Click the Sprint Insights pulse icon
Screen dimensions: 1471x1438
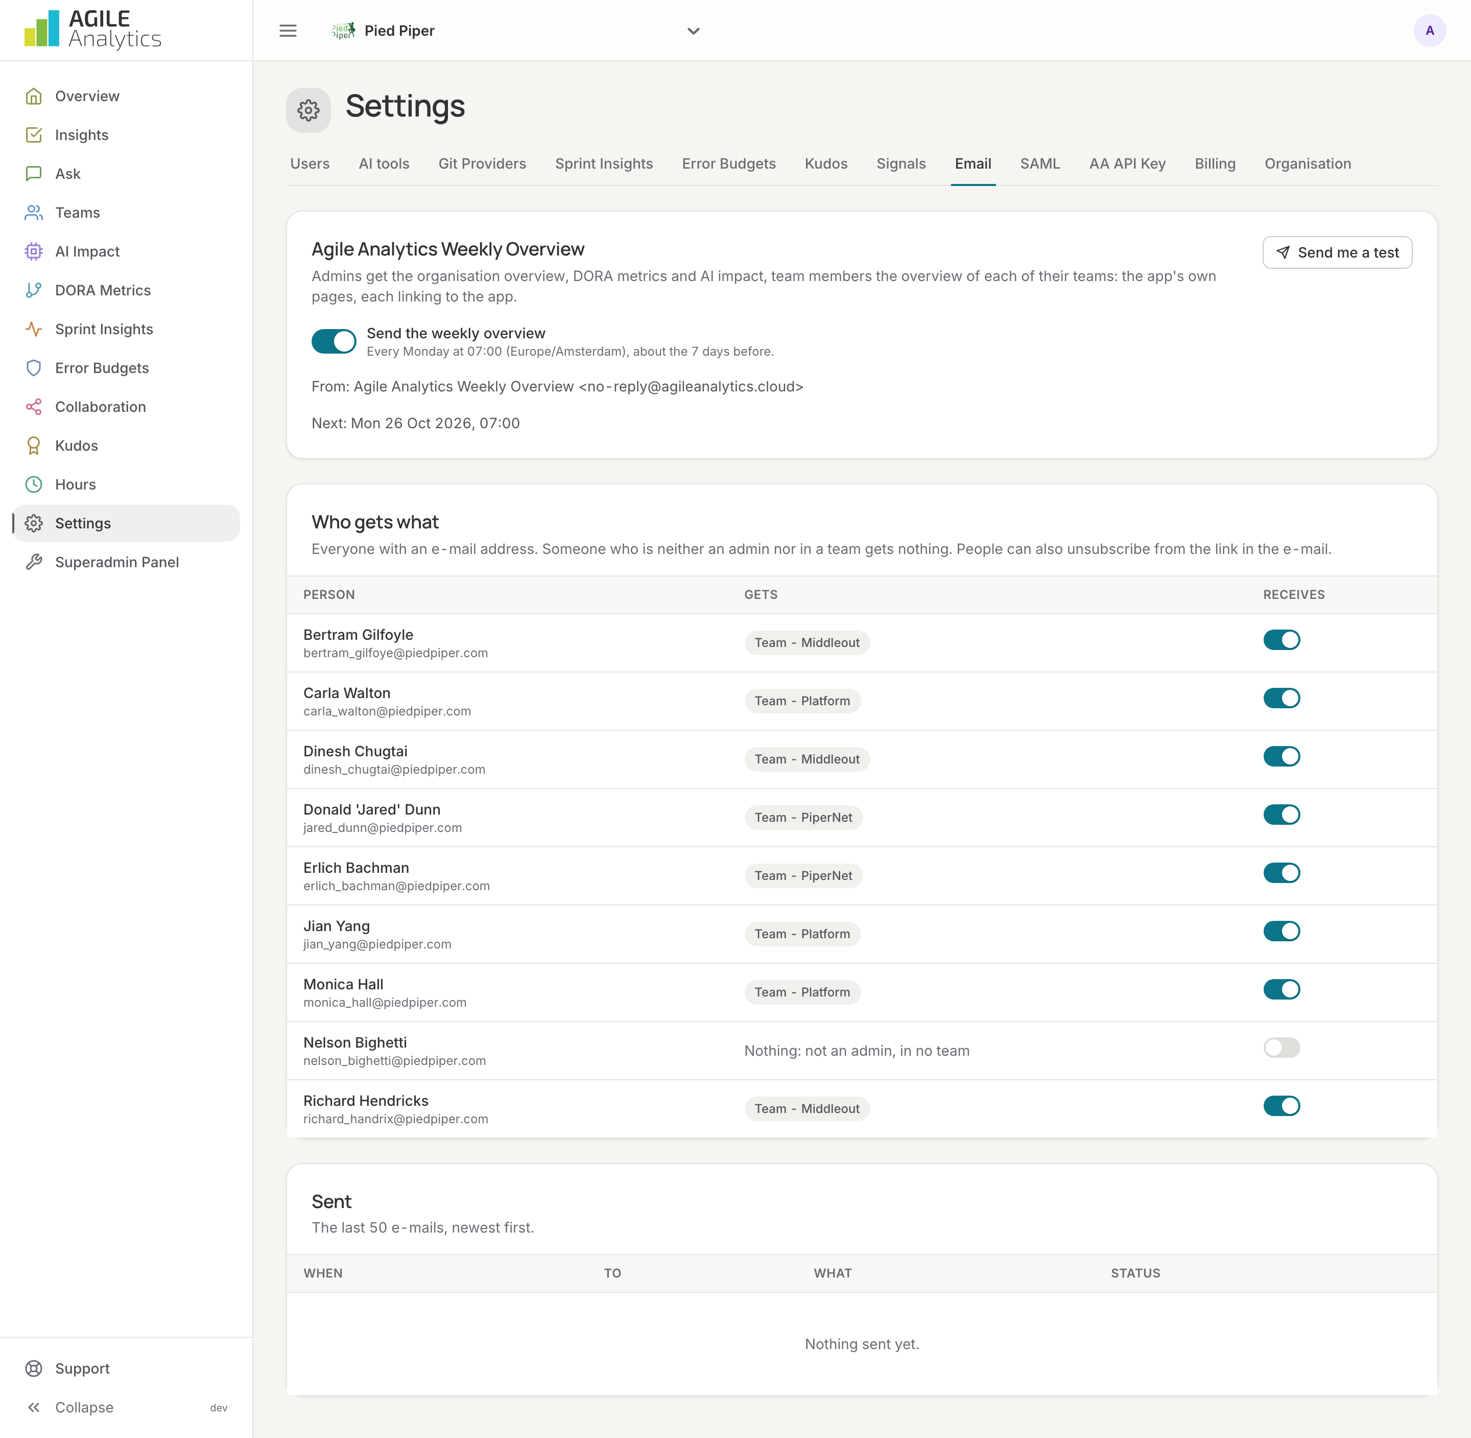[x=33, y=329]
